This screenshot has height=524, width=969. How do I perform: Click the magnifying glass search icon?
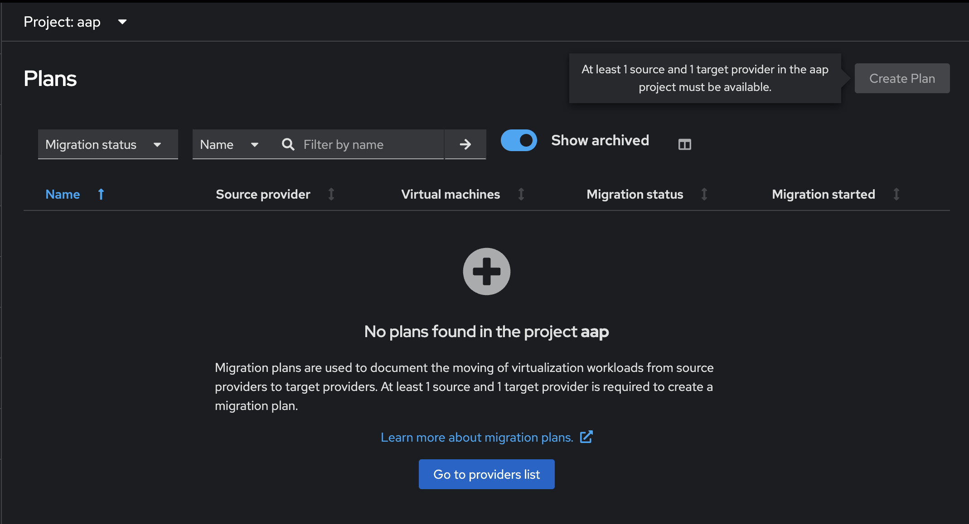pyautogui.click(x=288, y=144)
